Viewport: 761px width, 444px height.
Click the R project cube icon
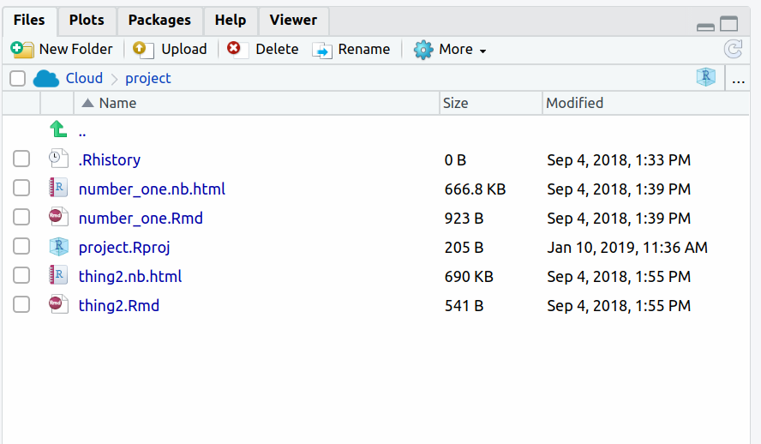pos(705,78)
